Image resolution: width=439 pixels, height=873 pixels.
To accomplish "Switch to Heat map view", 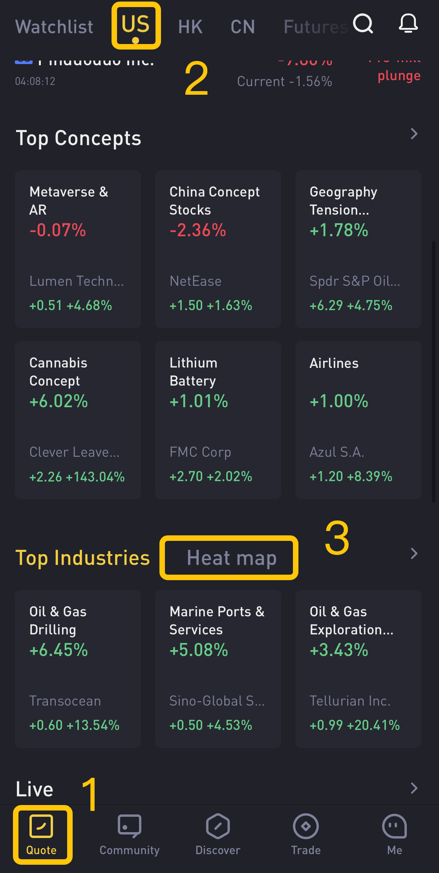I will click(x=231, y=558).
